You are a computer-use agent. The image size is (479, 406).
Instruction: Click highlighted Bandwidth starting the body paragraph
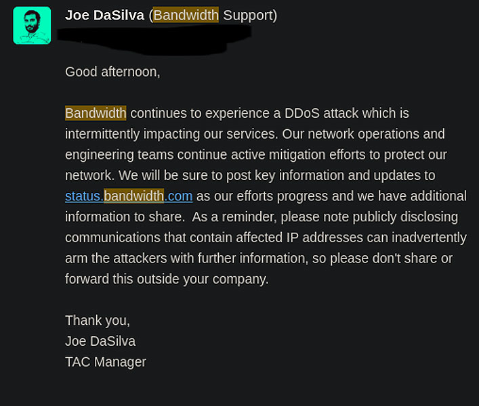(x=96, y=113)
